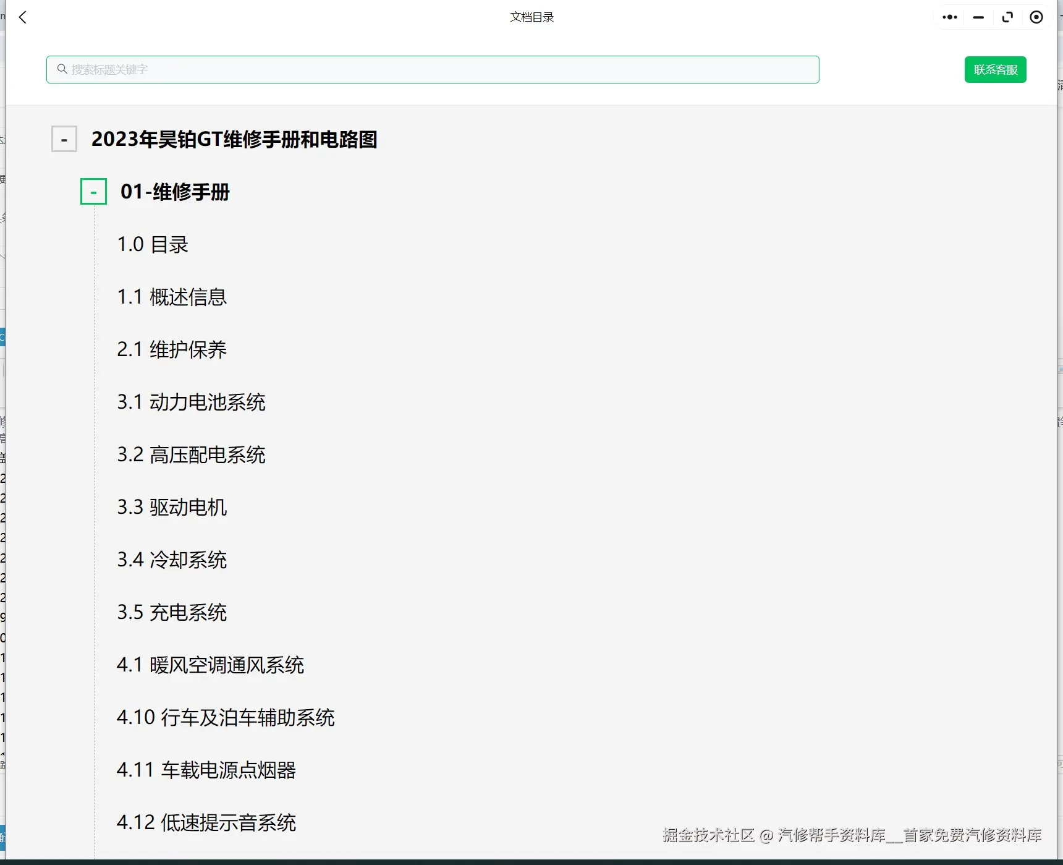Screen dimensions: 1063x865
Task: Open 3.2 高压配电系统
Action: pyautogui.click(x=191, y=454)
